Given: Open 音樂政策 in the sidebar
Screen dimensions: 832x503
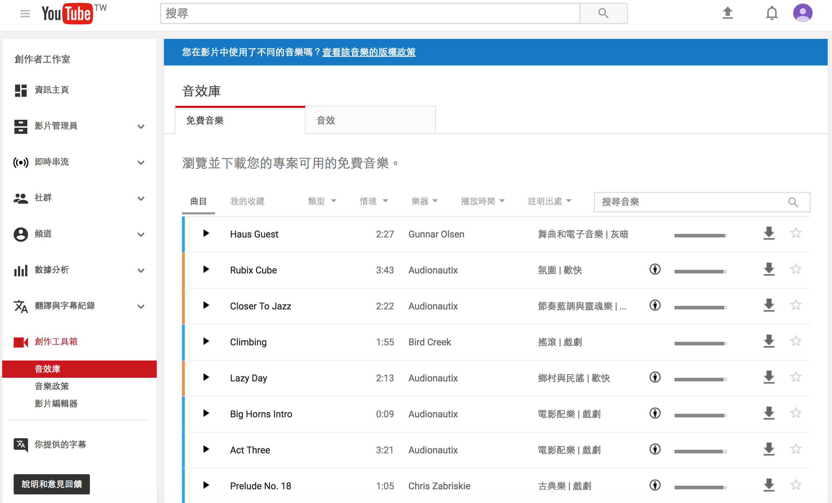Looking at the screenshot, I should 52,386.
